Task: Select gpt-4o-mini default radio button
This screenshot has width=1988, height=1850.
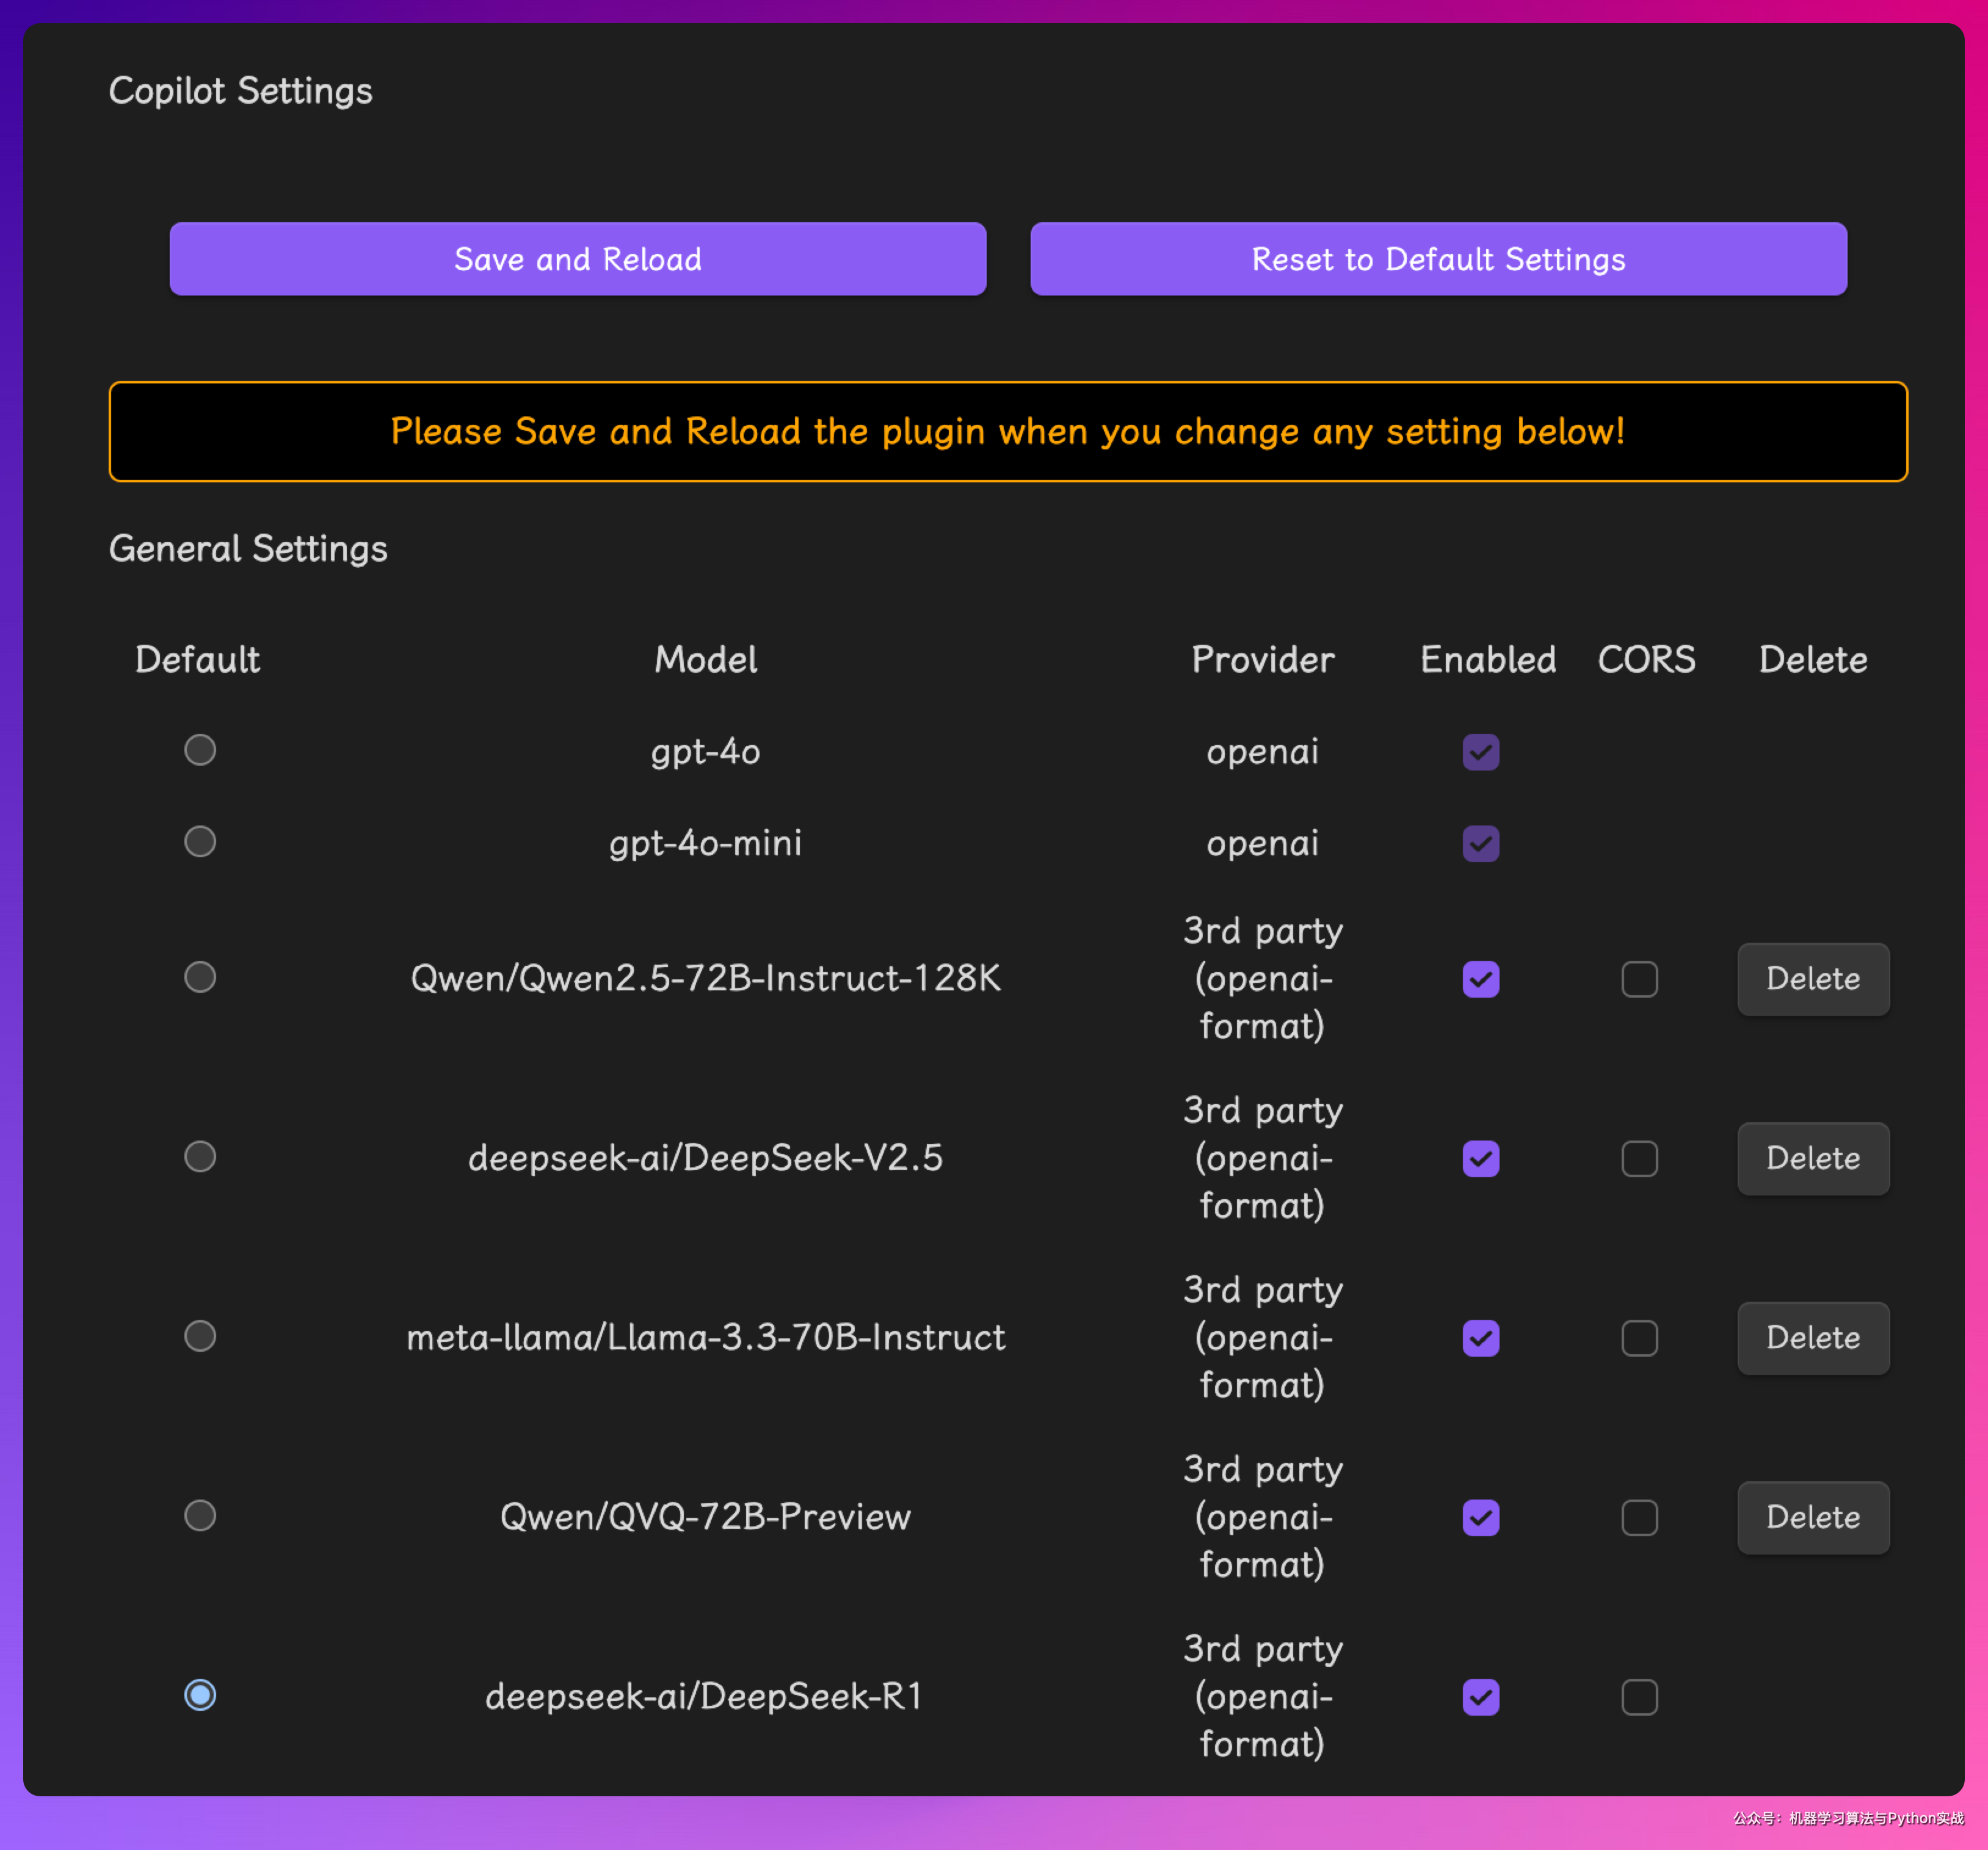Action: coord(200,842)
